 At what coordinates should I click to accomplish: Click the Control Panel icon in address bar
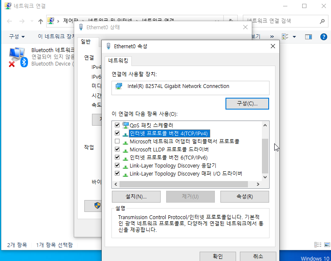pyautogui.click(x=51, y=21)
